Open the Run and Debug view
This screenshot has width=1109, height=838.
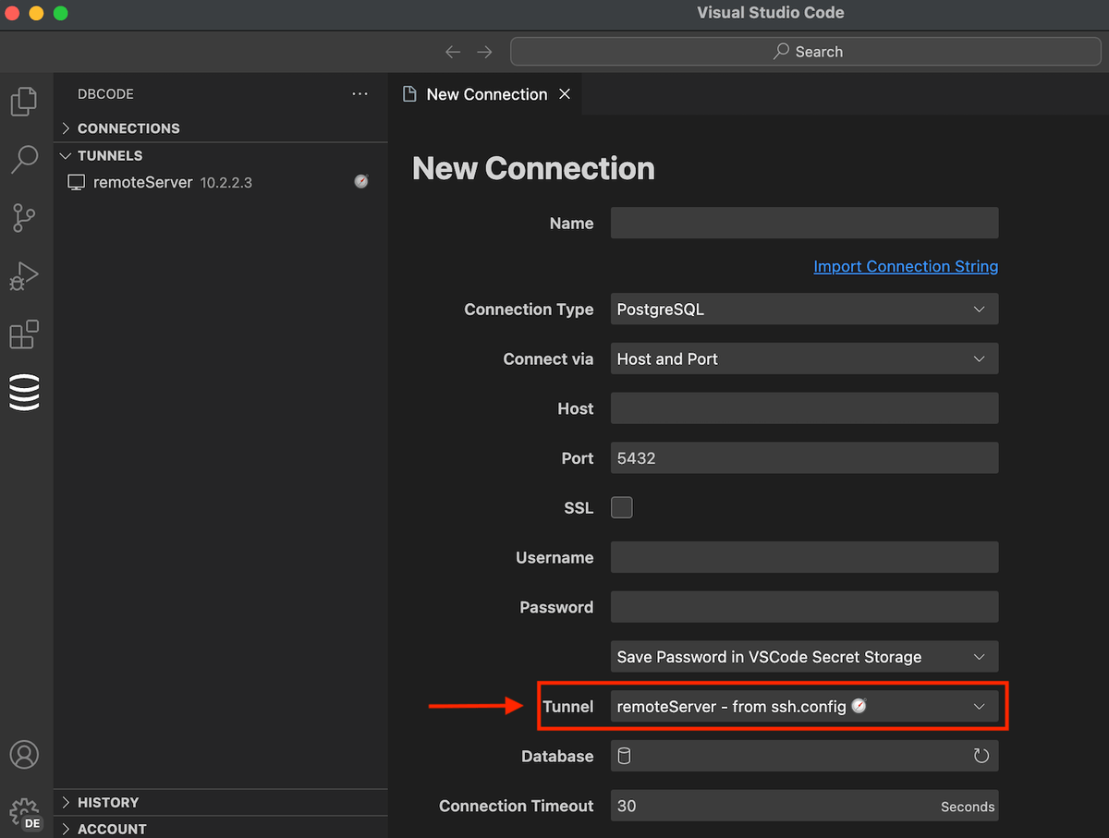pos(24,275)
